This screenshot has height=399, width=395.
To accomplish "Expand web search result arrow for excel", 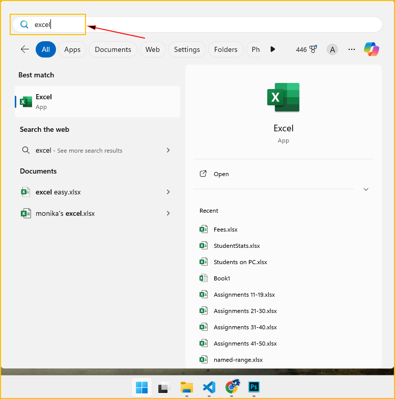I will pyautogui.click(x=168, y=150).
